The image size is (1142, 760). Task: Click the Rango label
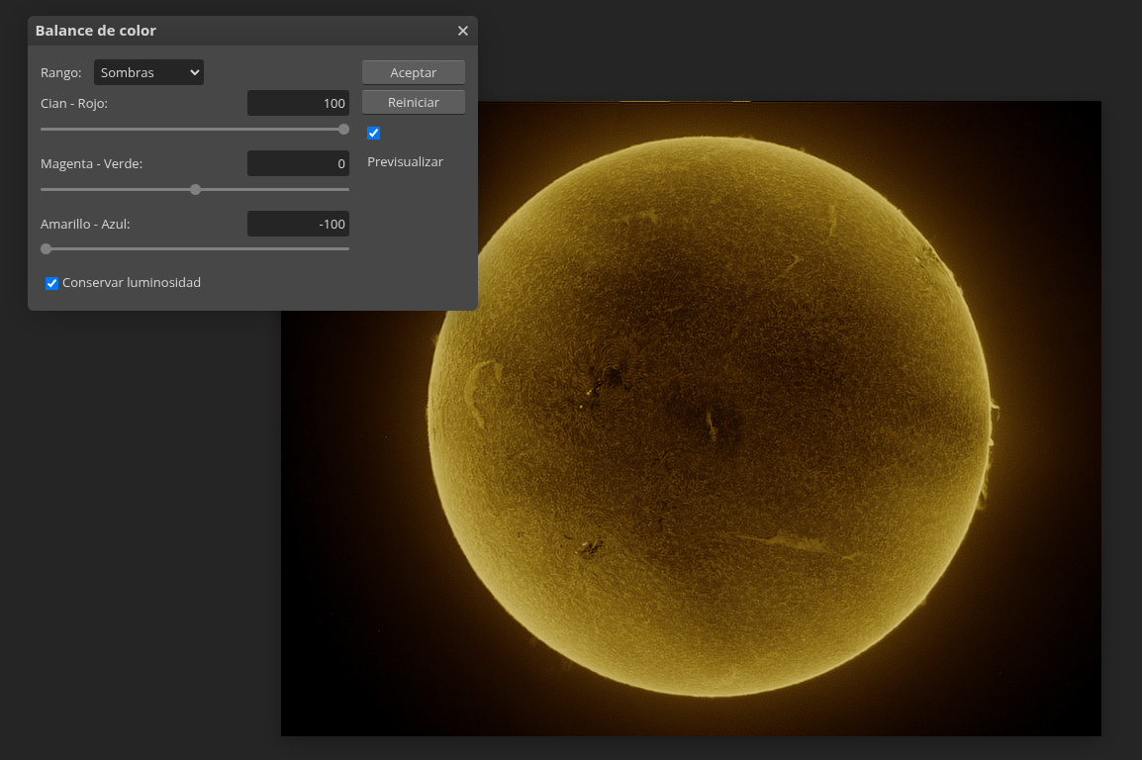click(x=60, y=72)
